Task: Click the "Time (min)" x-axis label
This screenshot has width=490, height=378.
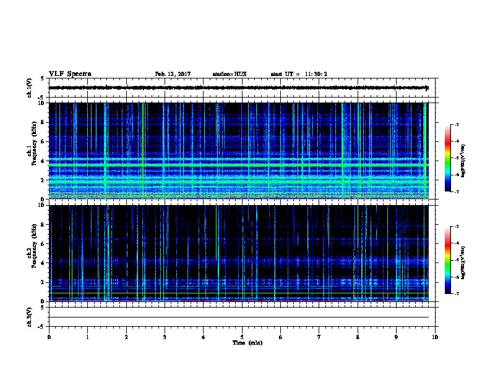Action: [247, 343]
